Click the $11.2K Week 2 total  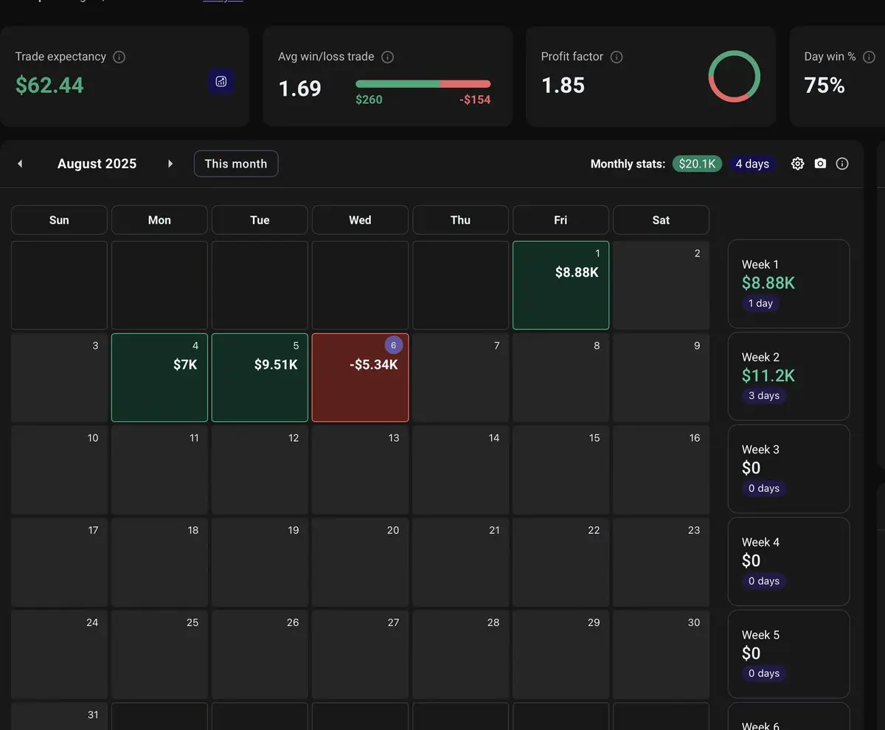768,376
